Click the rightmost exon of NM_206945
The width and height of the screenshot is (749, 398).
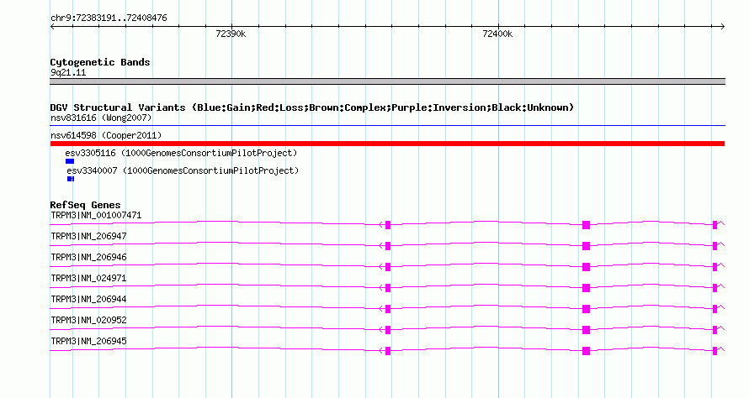715,351
